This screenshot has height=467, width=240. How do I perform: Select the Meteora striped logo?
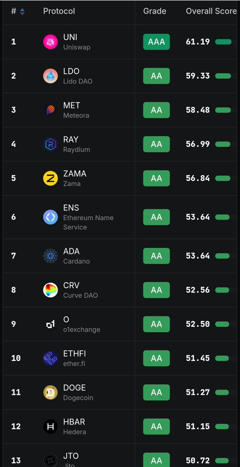point(50,110)
